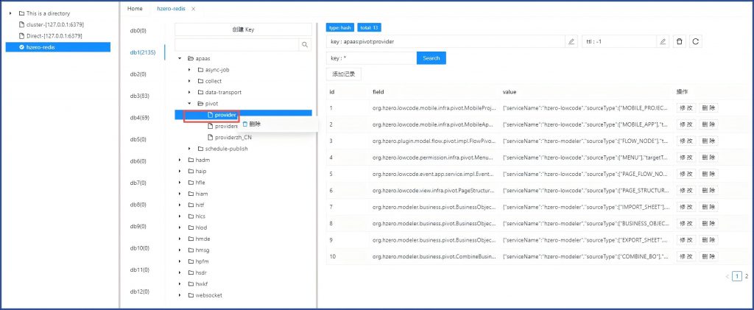The height and width of the screenshot is (310, 754).
Task: Expand 'This is a directory' in the sidebar
Action: tap(10, 13)
